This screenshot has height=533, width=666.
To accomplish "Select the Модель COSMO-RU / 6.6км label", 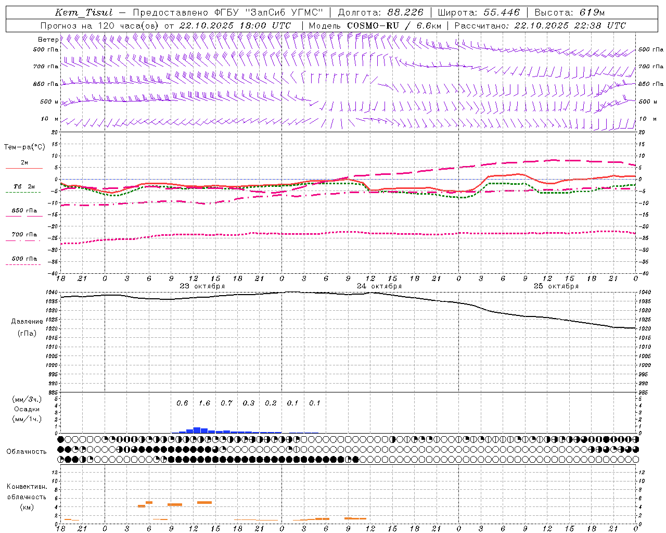I will 375,26.
